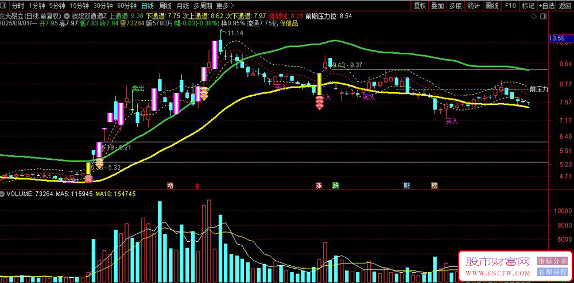The image size is (574, 283).
Task: Open the 更多 periods dropdown
Action: (223, 6)
